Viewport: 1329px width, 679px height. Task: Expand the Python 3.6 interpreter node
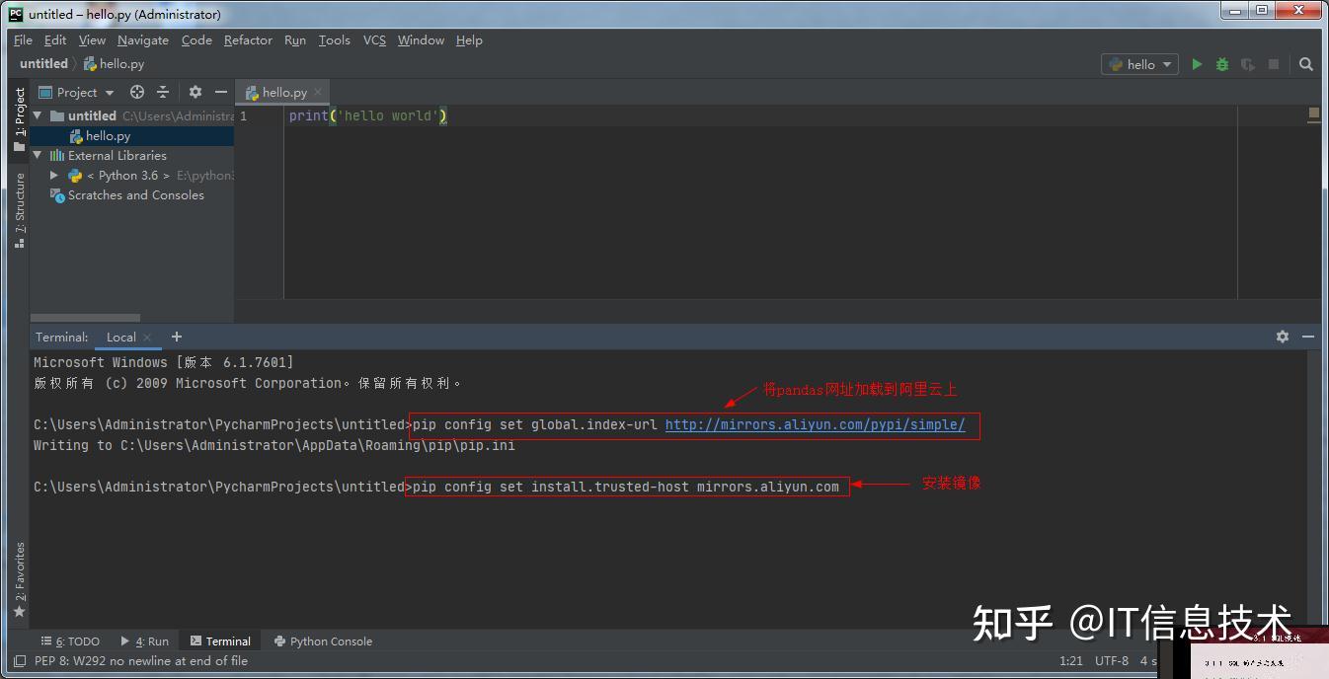coord(54,175)
